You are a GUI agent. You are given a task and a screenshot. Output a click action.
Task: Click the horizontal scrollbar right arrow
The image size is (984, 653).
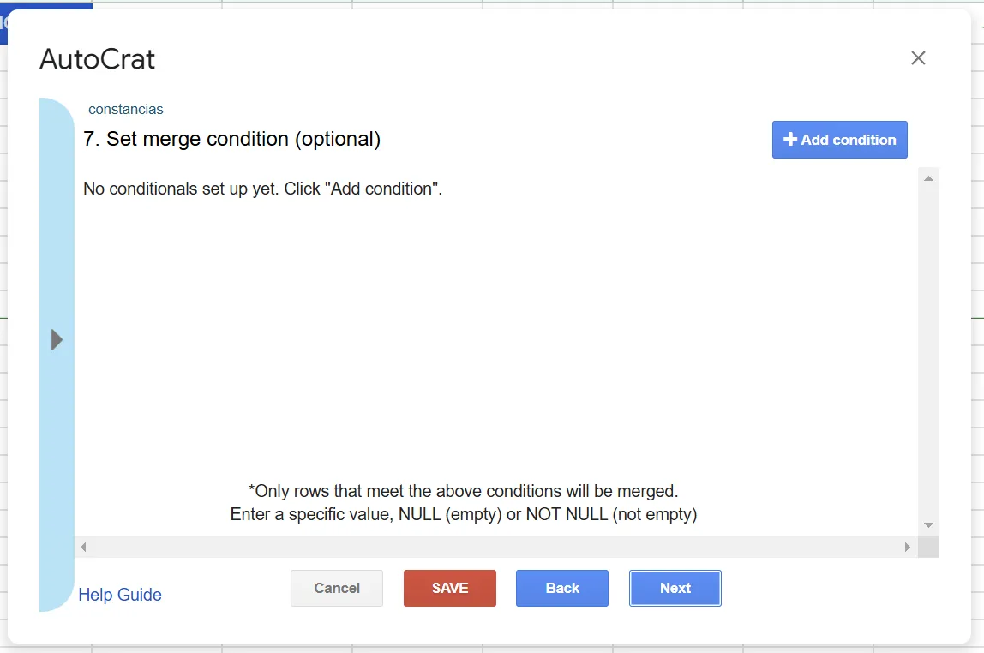[908, 547]
